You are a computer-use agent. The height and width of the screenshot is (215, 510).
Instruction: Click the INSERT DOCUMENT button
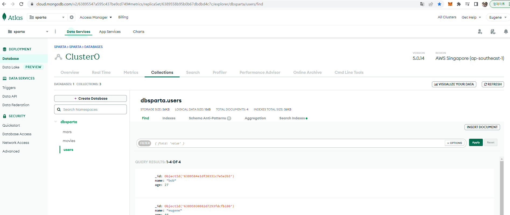coord(482,127)
